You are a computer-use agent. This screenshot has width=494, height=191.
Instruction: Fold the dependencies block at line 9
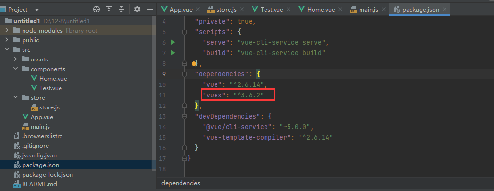185,74
